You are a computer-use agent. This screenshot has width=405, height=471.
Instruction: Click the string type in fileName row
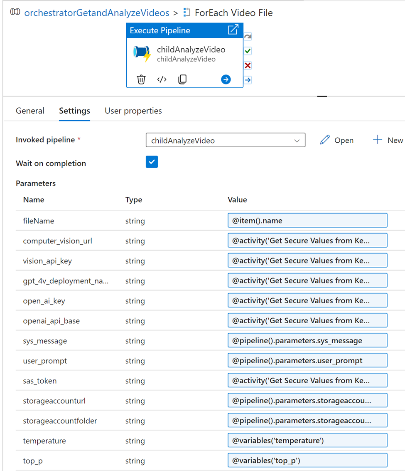pyautogui.click(x=135, y=221)
